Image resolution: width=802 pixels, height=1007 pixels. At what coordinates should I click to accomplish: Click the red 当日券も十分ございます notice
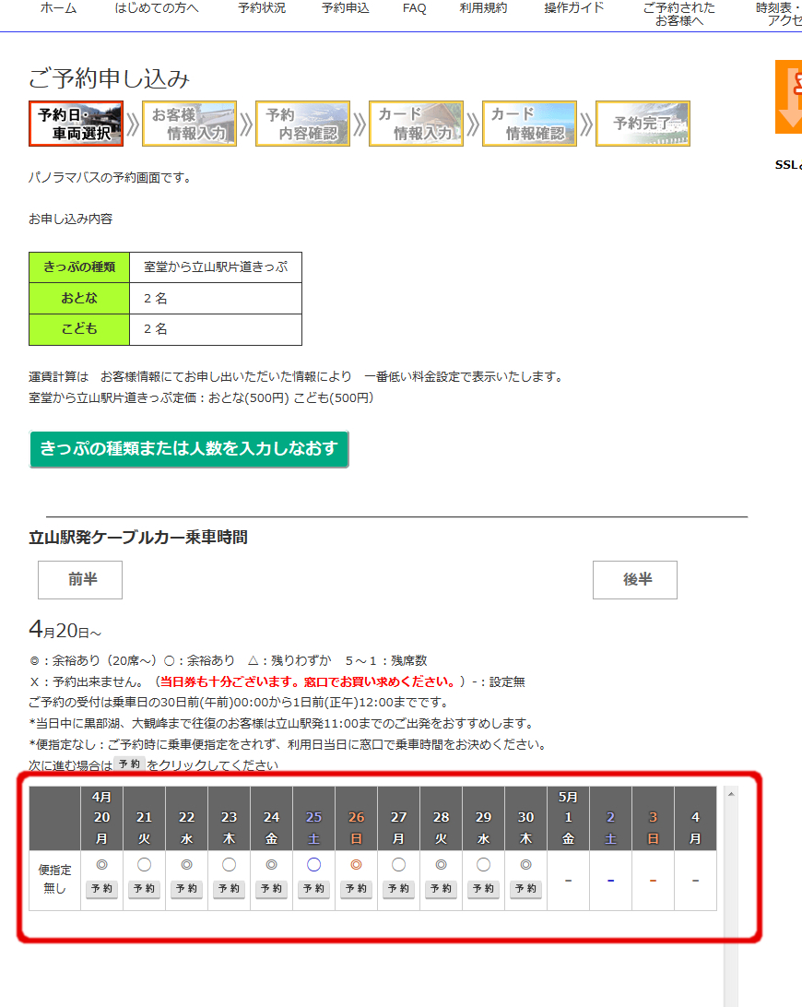click(x=308, y=682)
